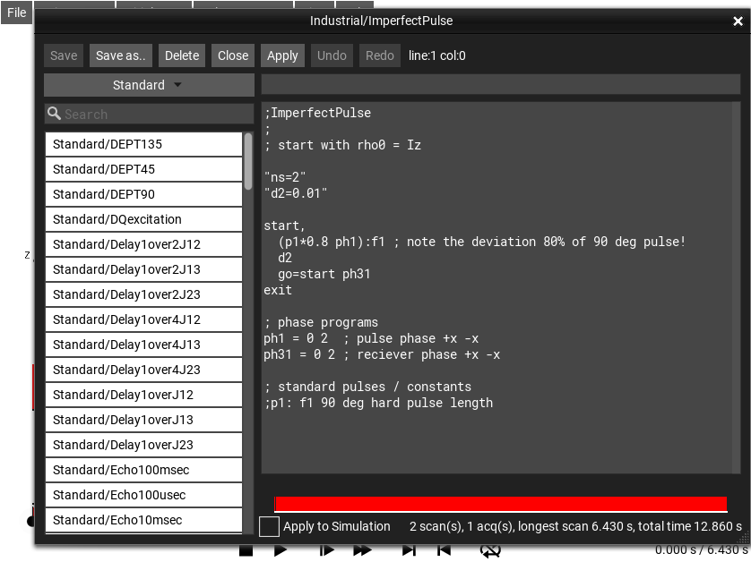Click the Apply button
Viewport: 751px width, 562px height.
click(282, 55)
